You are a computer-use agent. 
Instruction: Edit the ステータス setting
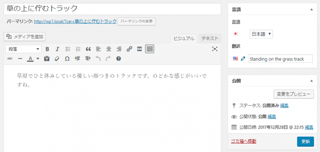pos(284,106)
